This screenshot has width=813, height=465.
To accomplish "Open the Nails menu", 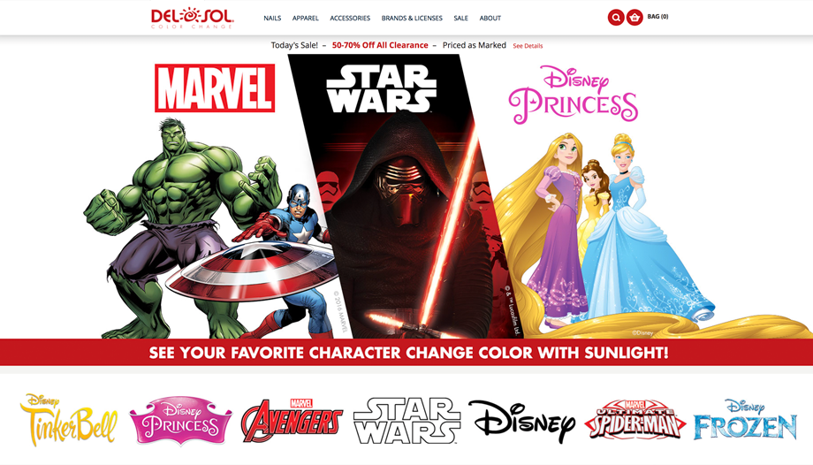I will point(272,19).
